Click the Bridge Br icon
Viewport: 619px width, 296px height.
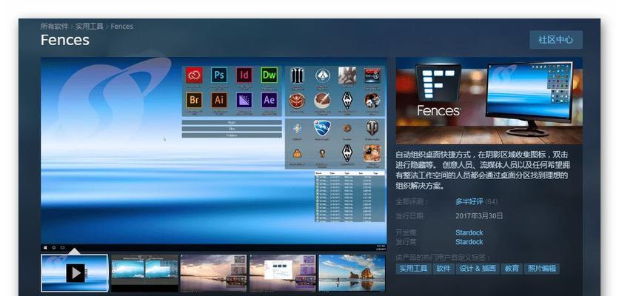(194, 100)
